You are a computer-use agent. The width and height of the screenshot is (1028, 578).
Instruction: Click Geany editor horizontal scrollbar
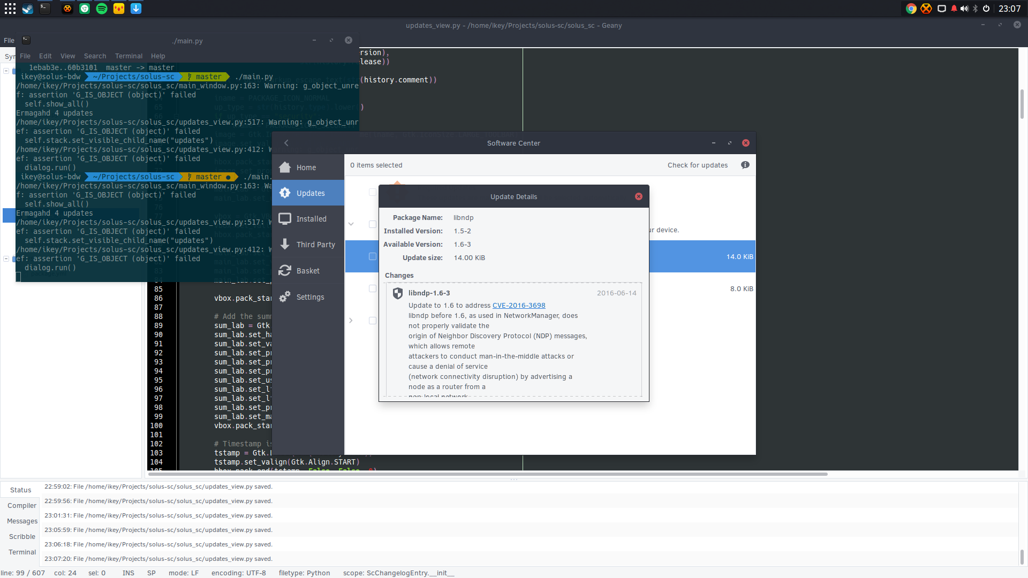(x=488, y=474)
